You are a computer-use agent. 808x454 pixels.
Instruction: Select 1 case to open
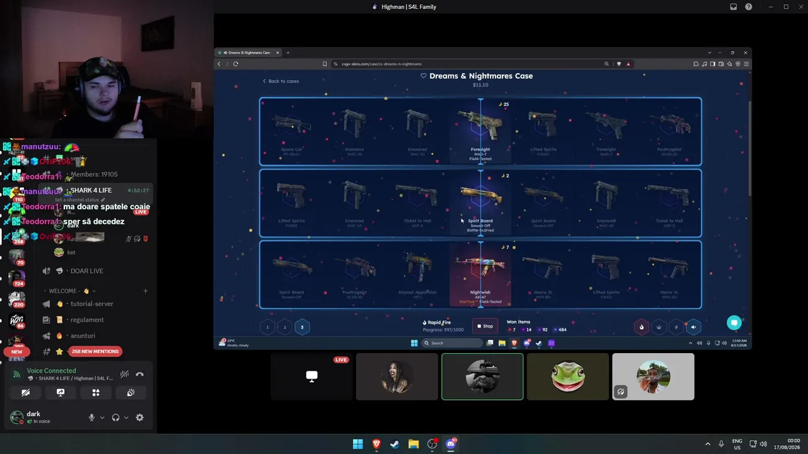pos(267,327)
